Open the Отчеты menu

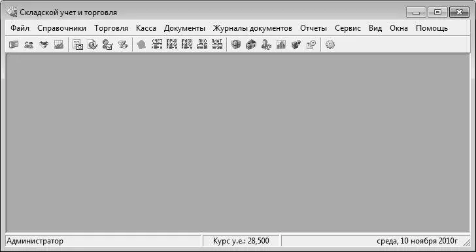[x=313, y=28]
